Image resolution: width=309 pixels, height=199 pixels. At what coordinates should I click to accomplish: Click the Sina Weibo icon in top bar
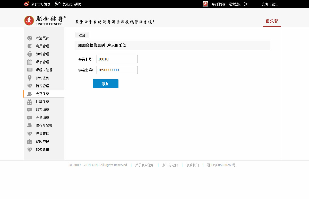(x=27, y=4)
